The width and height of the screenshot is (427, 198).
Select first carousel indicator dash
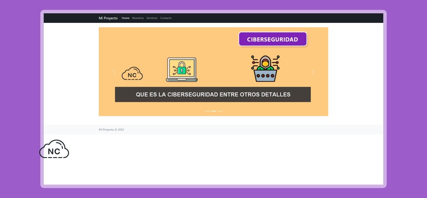pyautogui.click(x=207, y=111)
